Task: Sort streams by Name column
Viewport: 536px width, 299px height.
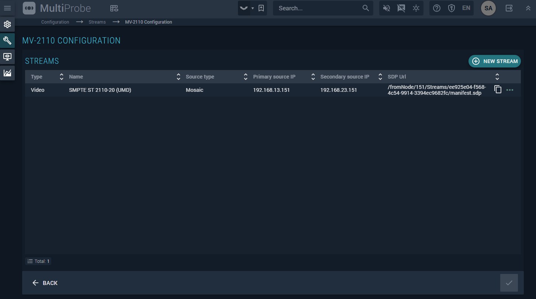Action: pyautogui.click(x=178, y=77)
